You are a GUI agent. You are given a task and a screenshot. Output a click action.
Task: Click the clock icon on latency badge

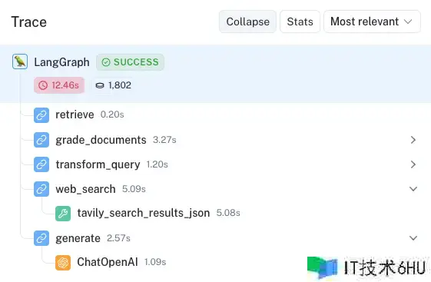[x=43, y=85]
